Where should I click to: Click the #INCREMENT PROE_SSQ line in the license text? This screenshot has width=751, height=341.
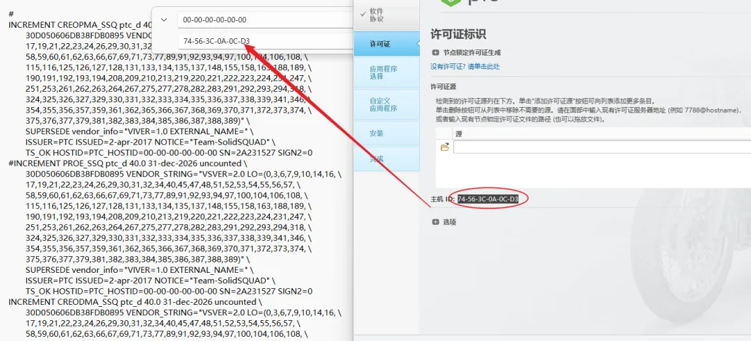click(x=129, y=164)
